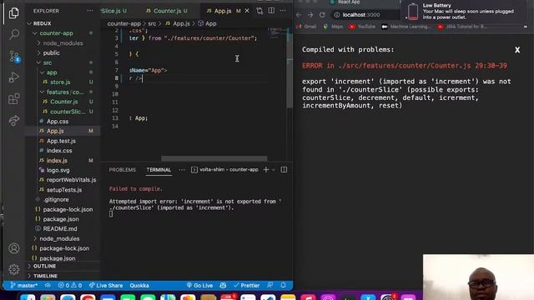Click Live Share in status bar
Screen dimensions: 534x300
106,285
